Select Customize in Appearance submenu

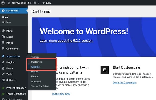(x=36, y=62)
